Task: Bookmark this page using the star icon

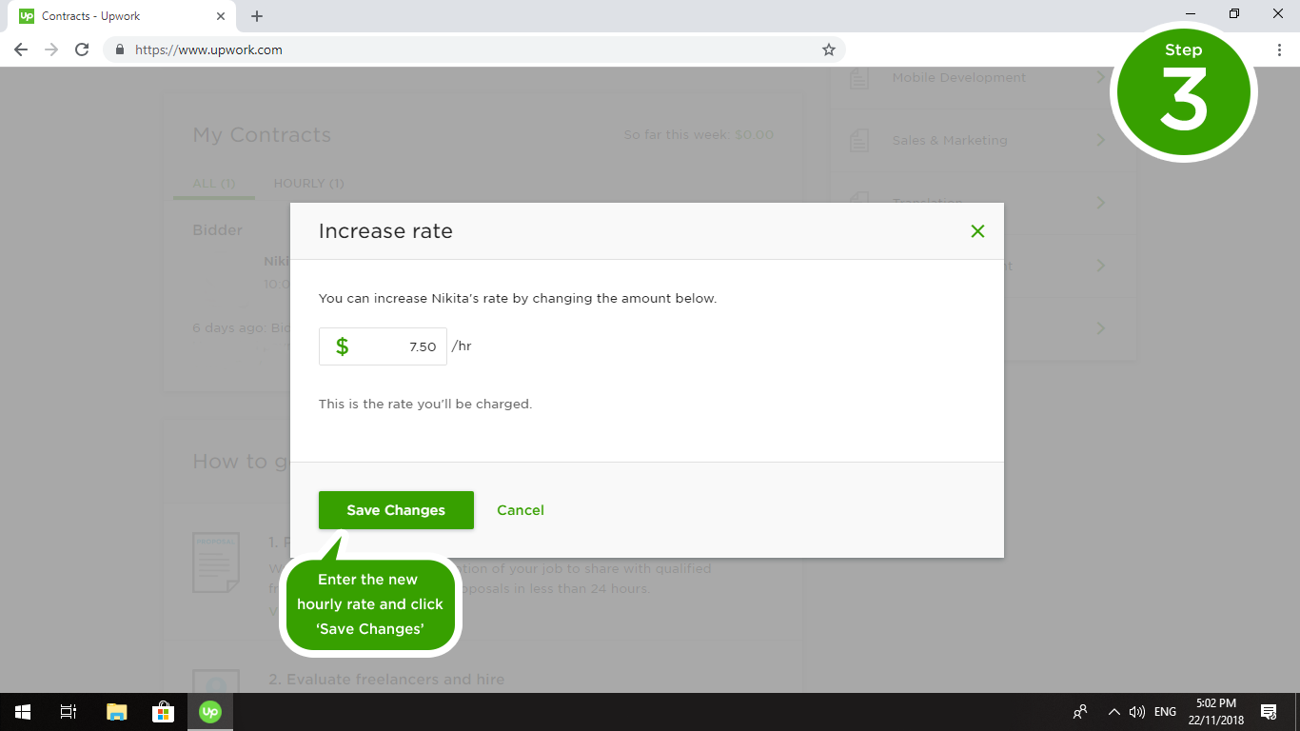Action: pos(828,49)
